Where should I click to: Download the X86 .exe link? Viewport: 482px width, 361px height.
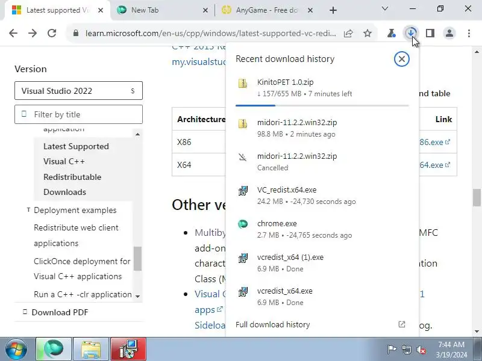(x=435, y=142)
